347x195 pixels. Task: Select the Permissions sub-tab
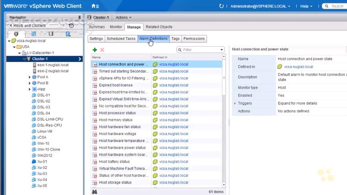194,38
